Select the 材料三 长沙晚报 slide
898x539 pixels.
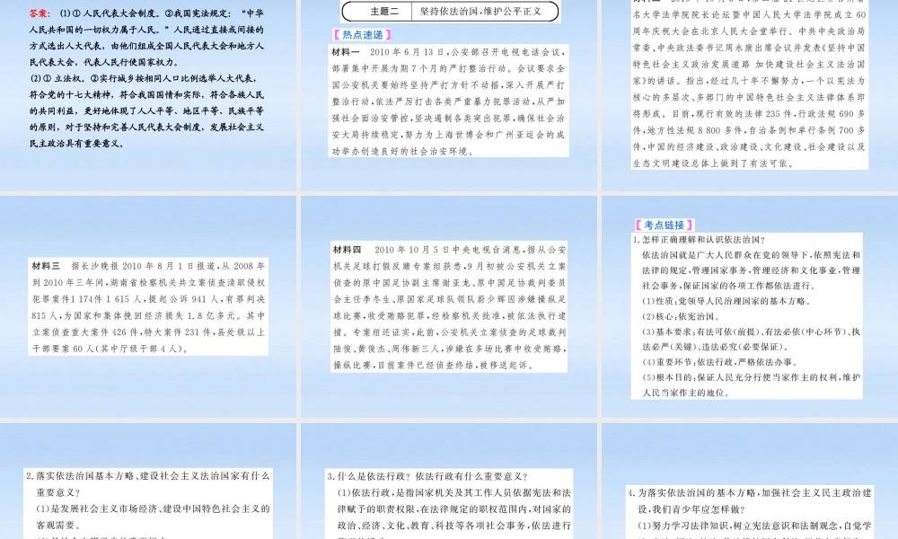coord(148,306)
